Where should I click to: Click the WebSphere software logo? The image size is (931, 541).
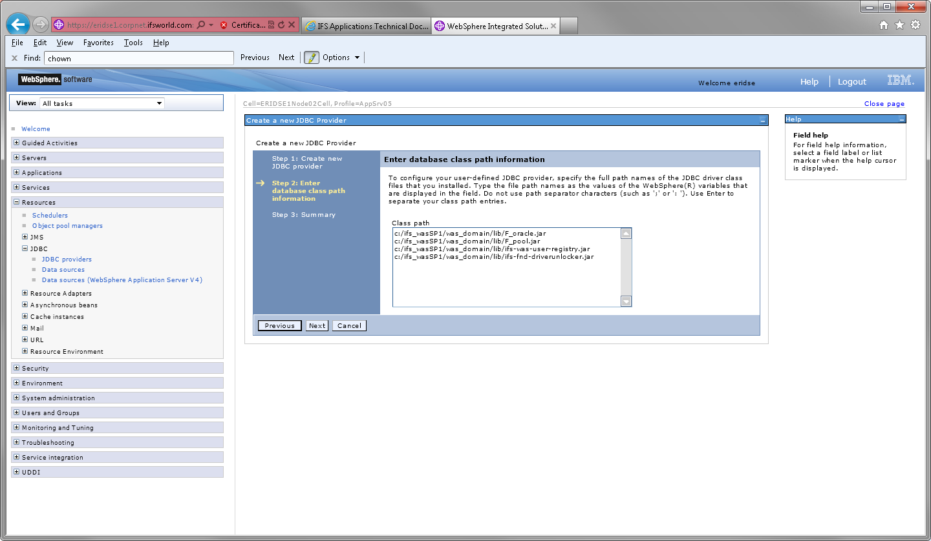55,79
